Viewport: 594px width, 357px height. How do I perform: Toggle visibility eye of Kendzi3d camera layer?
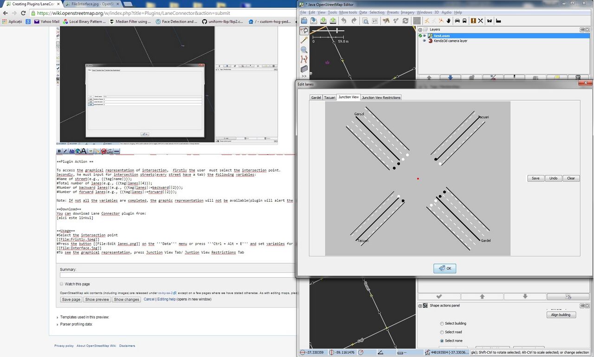(x=425, y=41)
